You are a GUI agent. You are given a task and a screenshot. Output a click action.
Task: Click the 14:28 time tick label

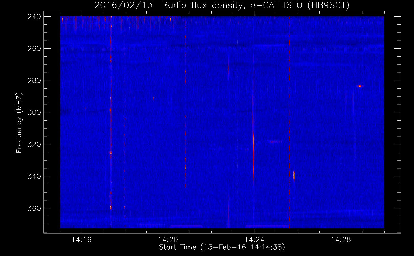click(x=341, y=240)
